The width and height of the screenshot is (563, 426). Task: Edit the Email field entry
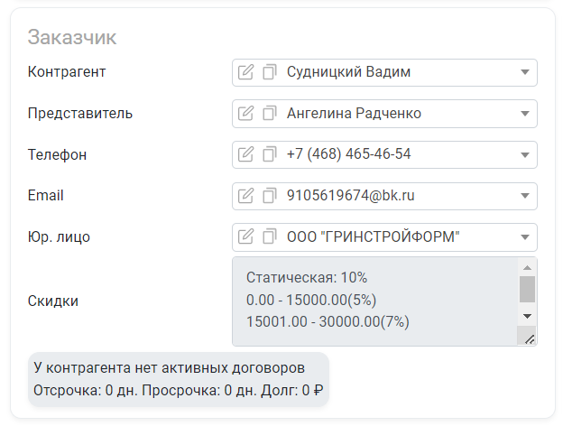click(245, 196)
